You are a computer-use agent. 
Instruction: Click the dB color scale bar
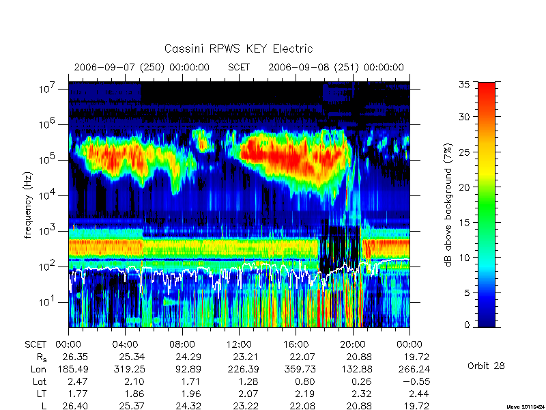[487, 204]
